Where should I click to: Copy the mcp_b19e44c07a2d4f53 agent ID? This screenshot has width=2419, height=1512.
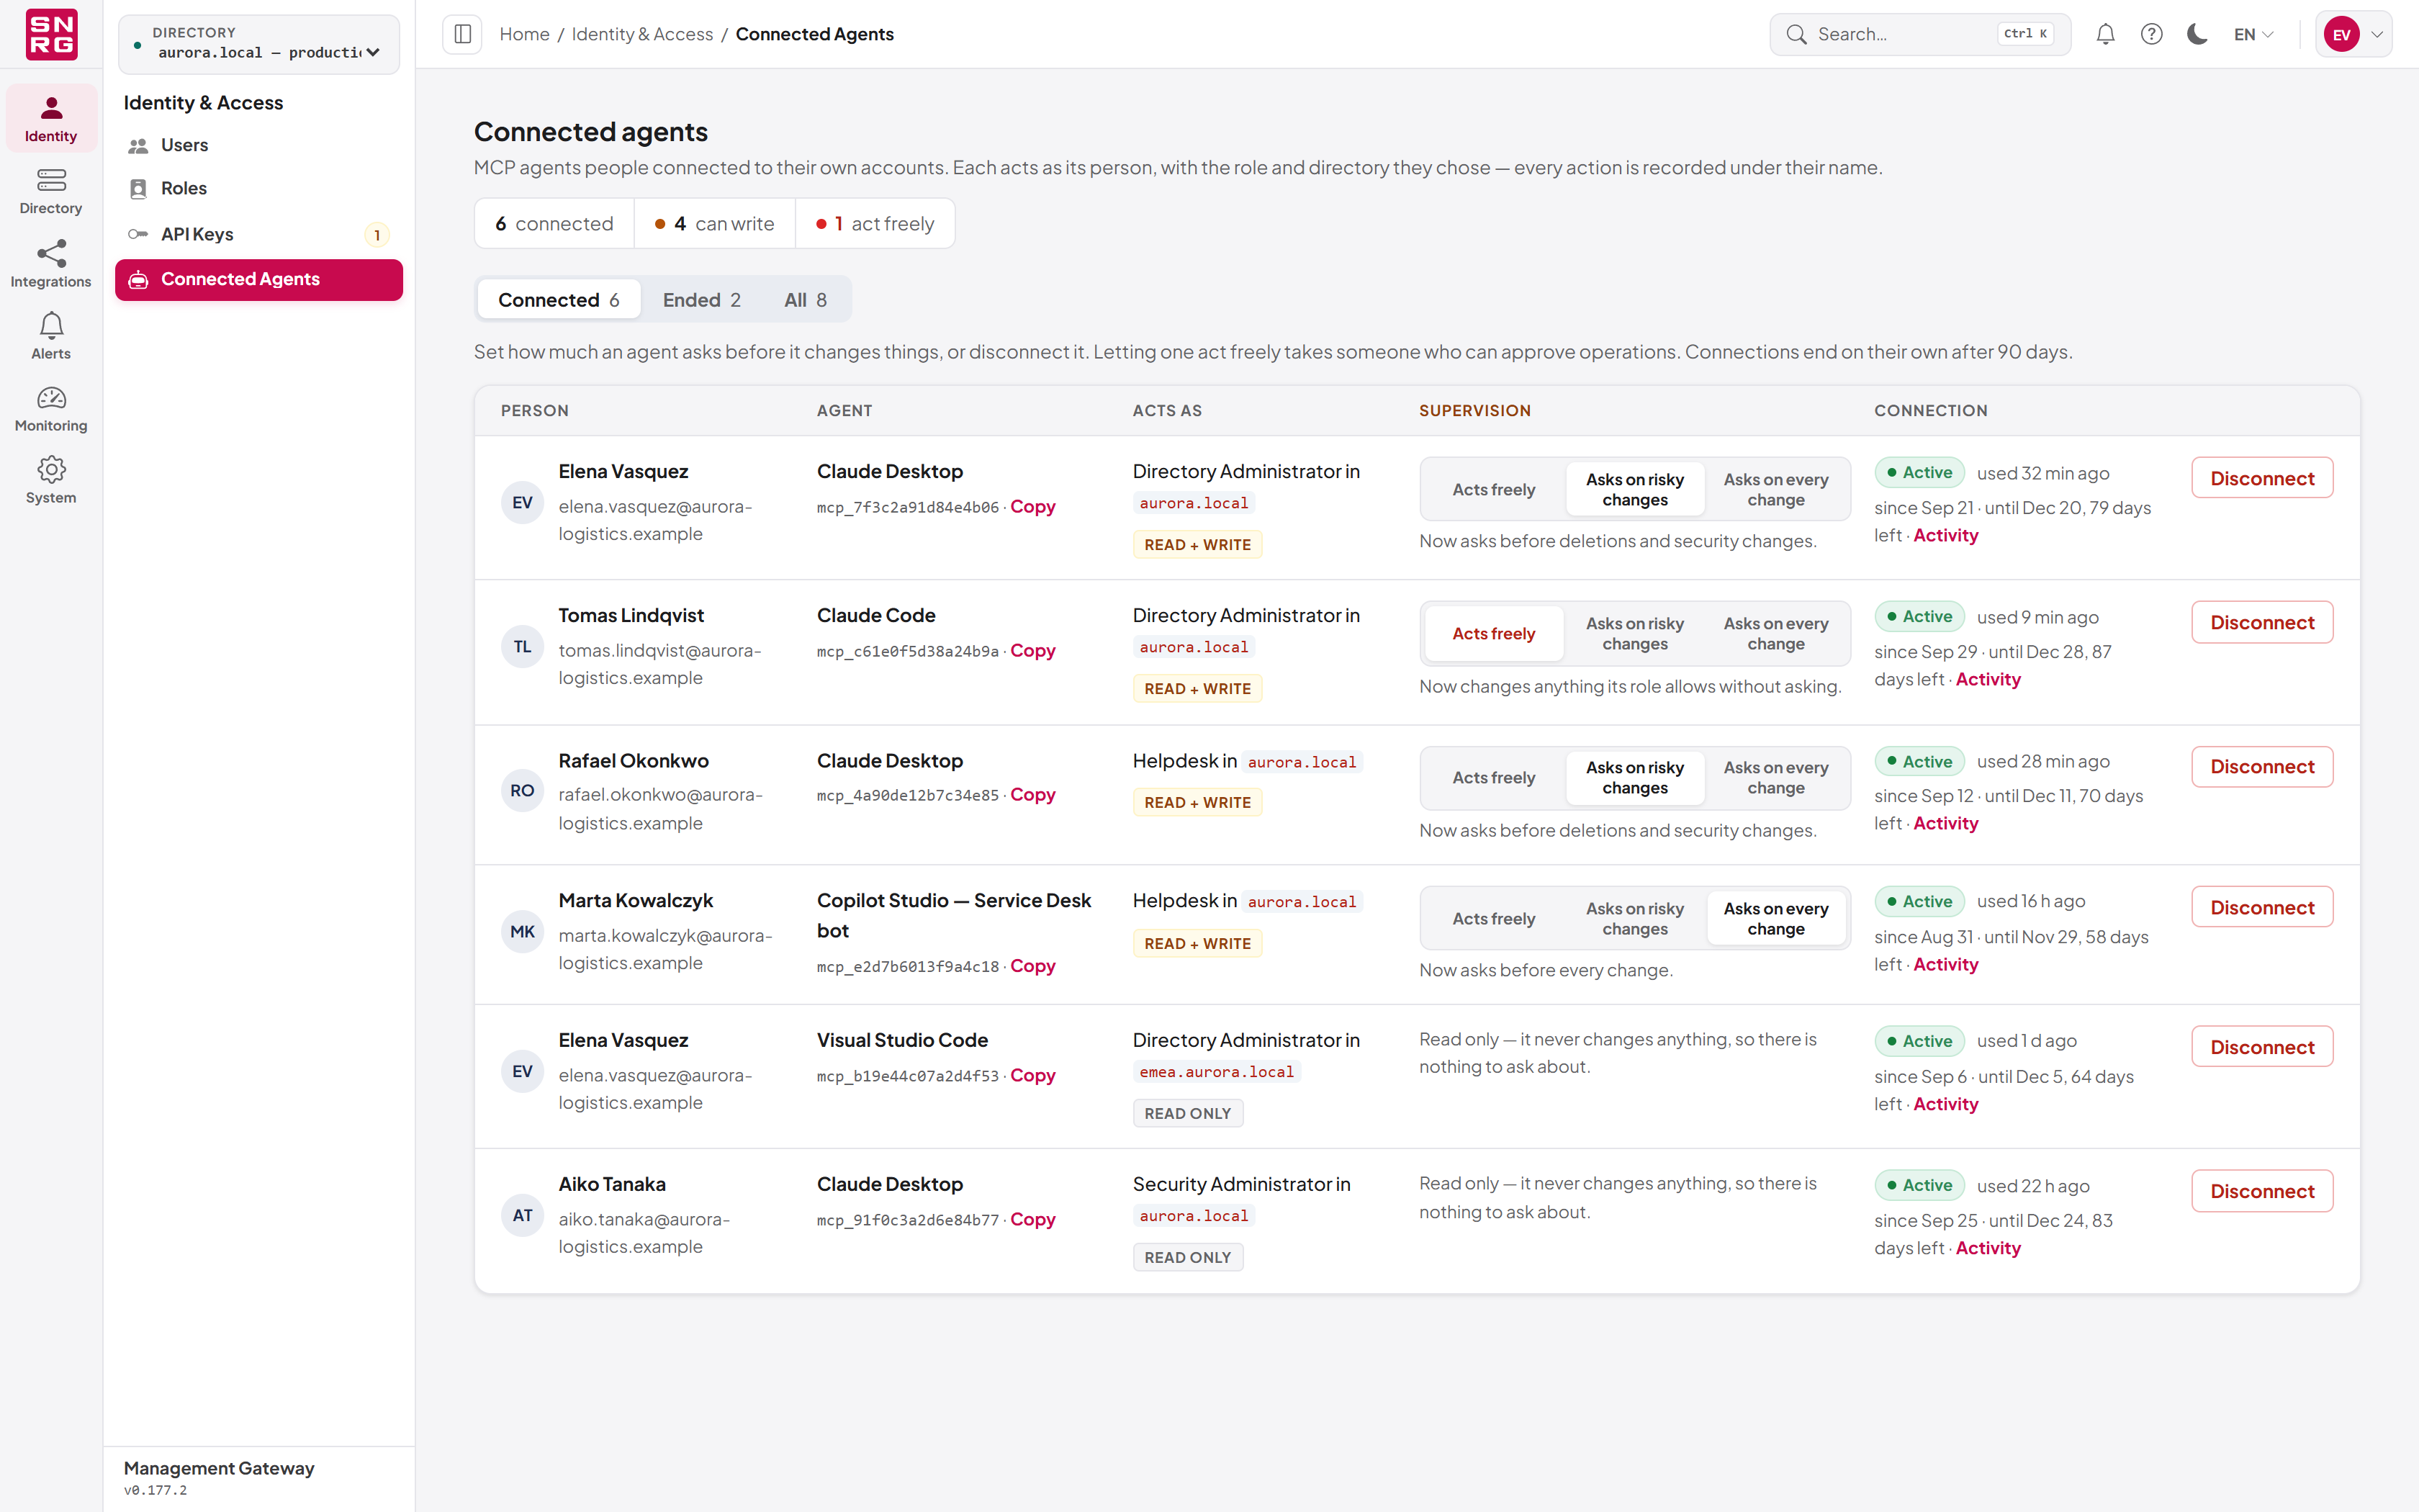click(x=1032, y=1076)
